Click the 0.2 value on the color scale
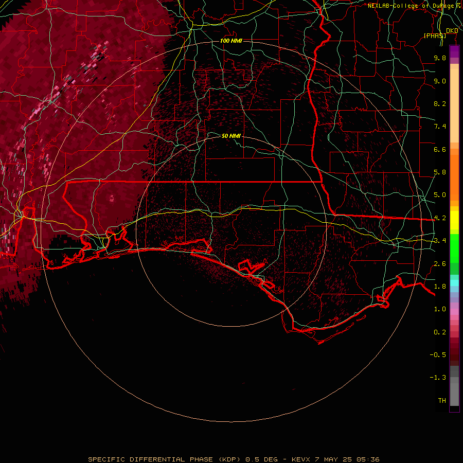Image resolution: width=463 pixels, height=463 pixels. point(440,332)
